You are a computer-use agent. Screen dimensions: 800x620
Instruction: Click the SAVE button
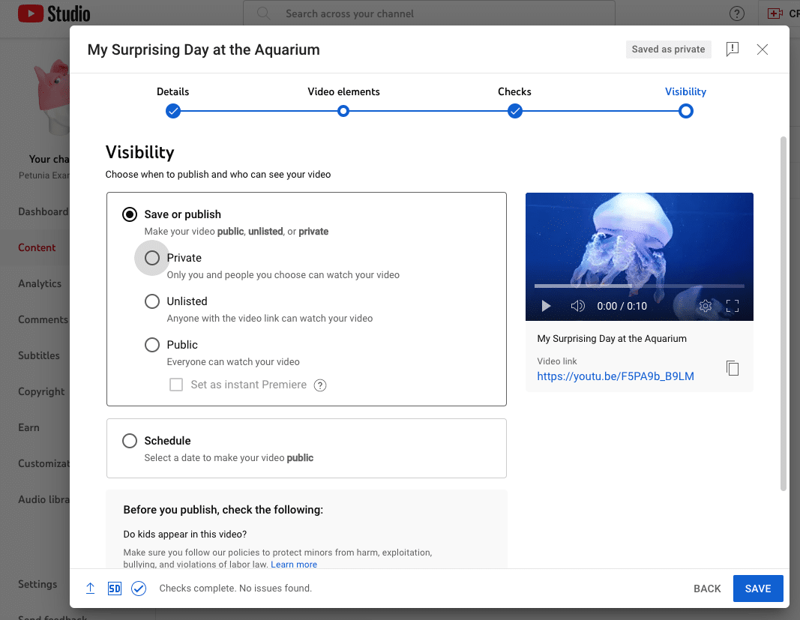click(758, 589)
